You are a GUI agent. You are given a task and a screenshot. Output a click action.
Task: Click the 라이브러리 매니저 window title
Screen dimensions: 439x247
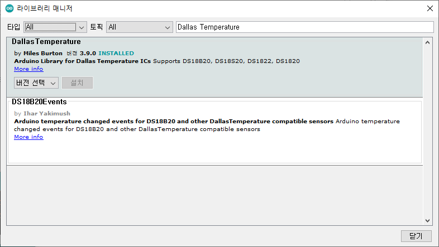pos(45,8)
